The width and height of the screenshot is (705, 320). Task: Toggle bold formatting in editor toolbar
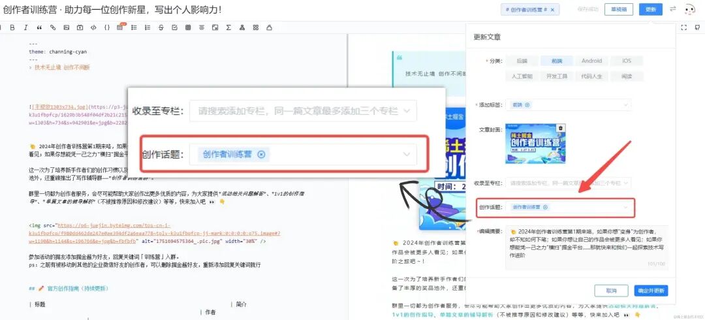(x=12, y=28)
